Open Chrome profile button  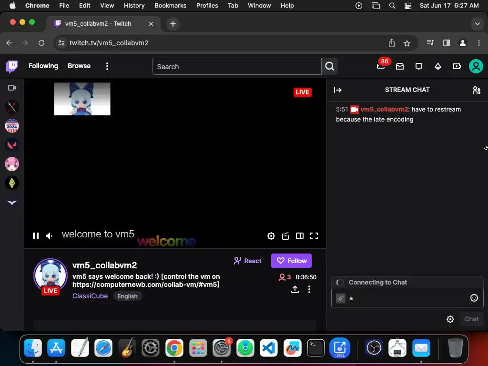[x=462, y=43]
